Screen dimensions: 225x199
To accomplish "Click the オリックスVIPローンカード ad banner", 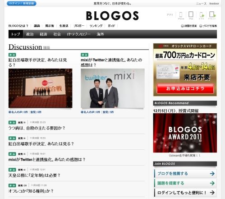I will [x=185, y=70].
